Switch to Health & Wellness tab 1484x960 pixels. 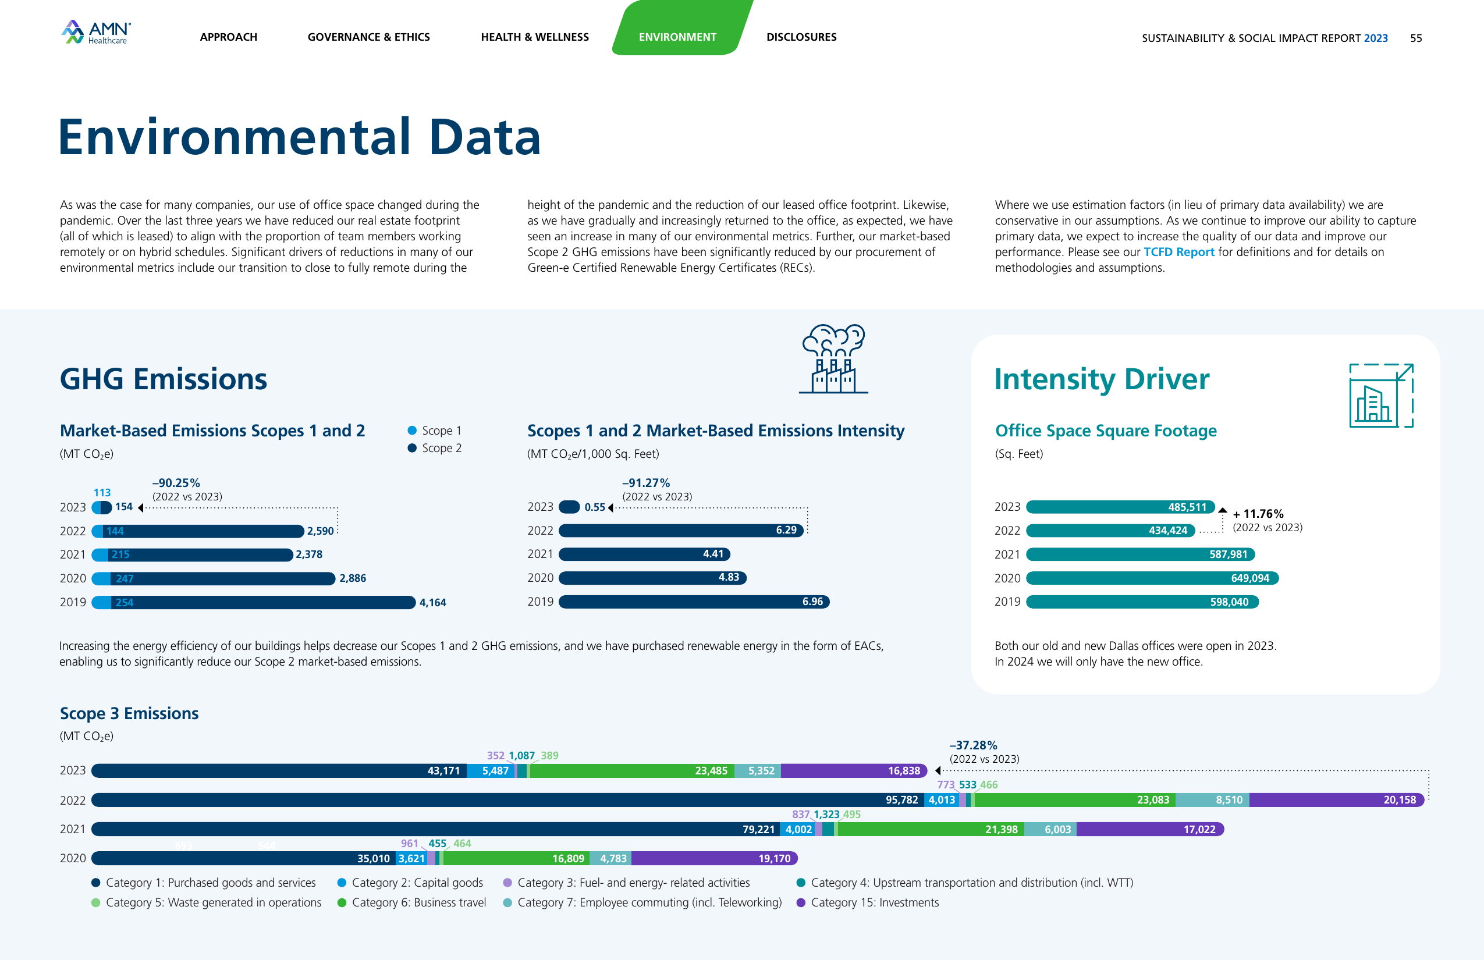(x=534, y=37)
